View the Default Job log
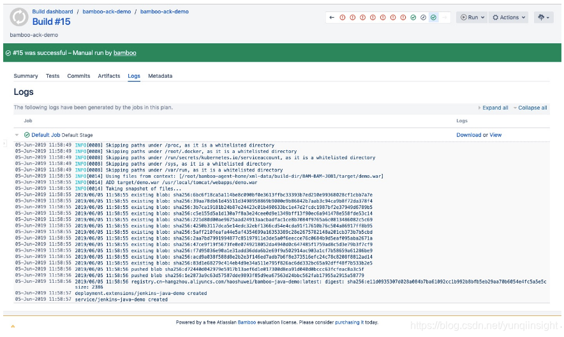Image resolution: width=564 pixels, height=337 pixels. click(495, 134)
